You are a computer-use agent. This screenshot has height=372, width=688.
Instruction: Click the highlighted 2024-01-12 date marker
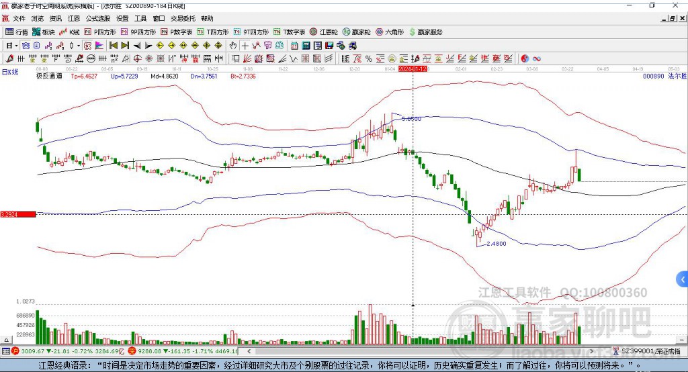click(x=413, y=69)
